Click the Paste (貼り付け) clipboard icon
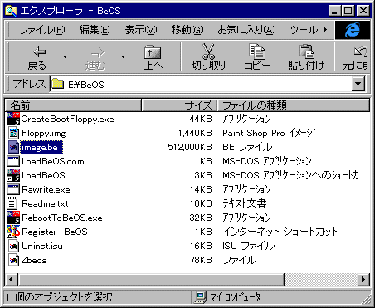This screenshot has width=375, height=308. (x=306, y=51)
